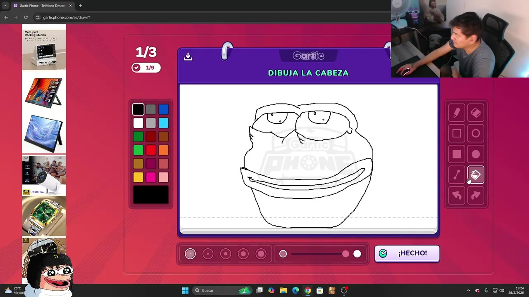Launch Copilot from the taskbar

tap(271, 290)
